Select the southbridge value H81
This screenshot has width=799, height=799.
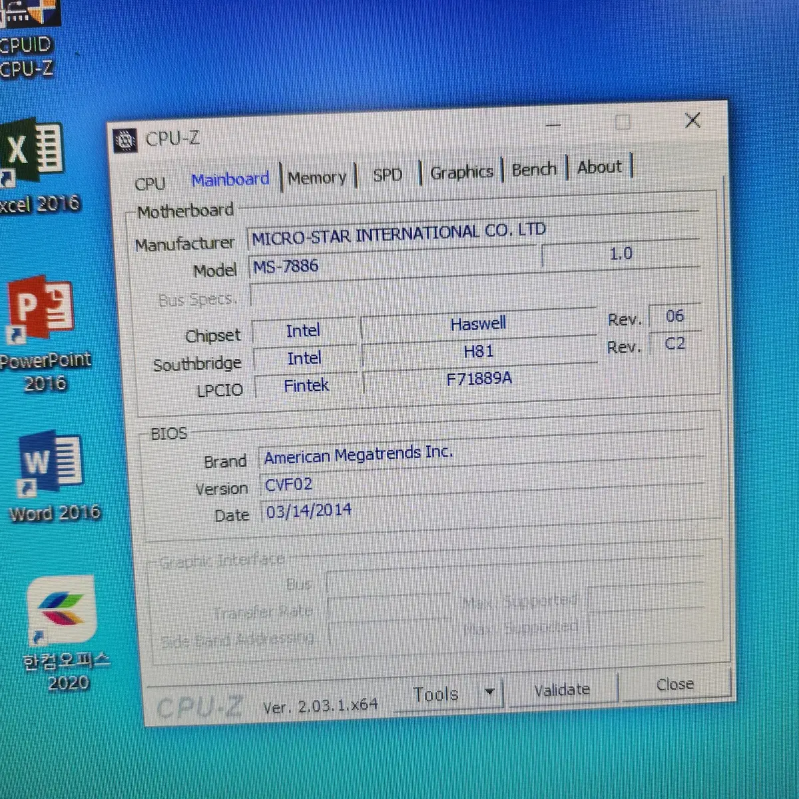[x=478, y=352]
